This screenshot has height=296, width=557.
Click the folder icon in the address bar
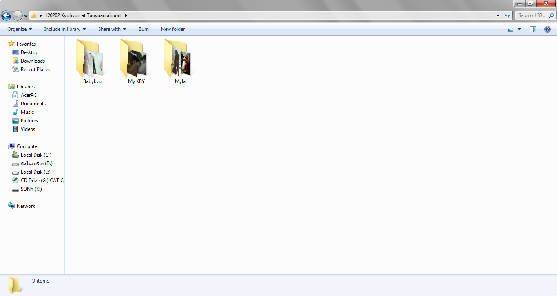click(x=33, y=15)
